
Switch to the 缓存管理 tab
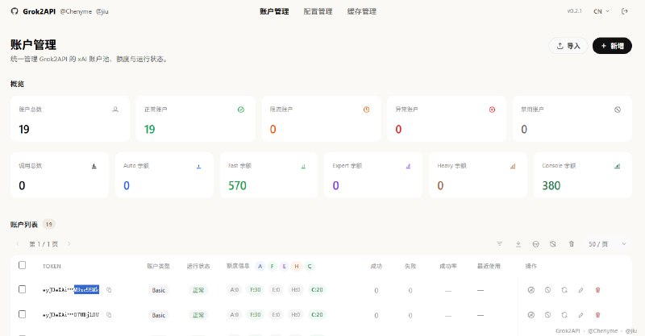click(361, 11)
